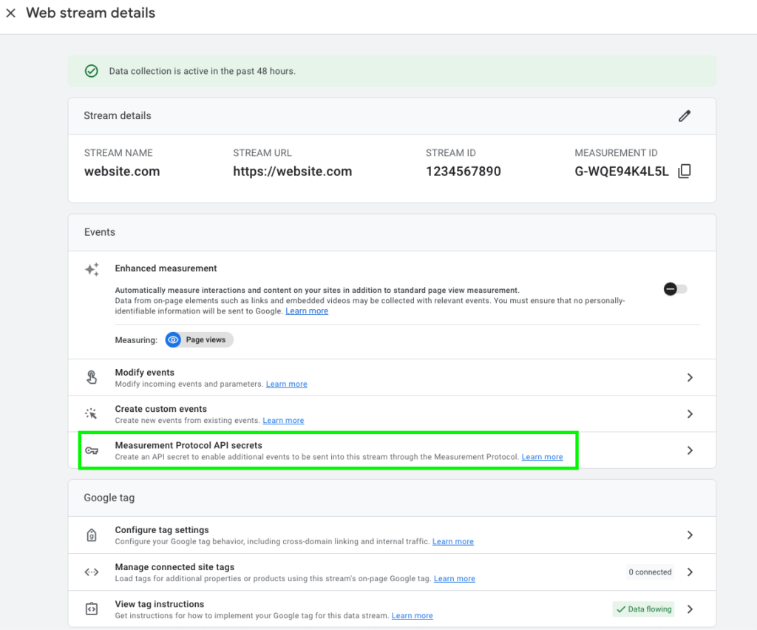Close the Web stream details panel
Screen dimensions: 757x630
click(10, 13)
